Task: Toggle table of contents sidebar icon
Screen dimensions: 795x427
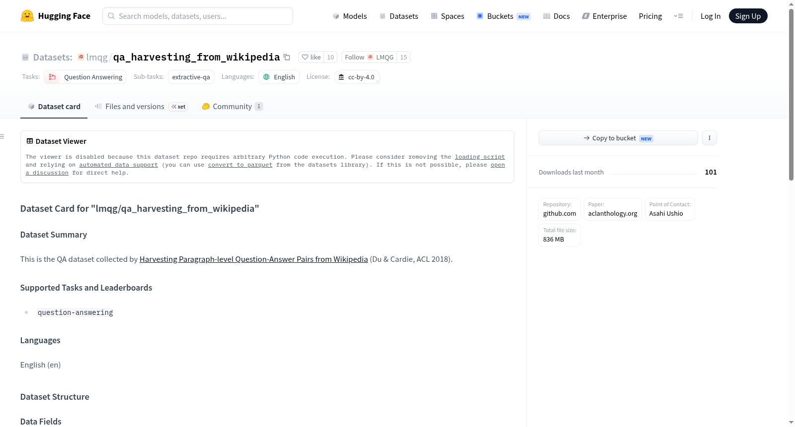Action: (2, 136)
